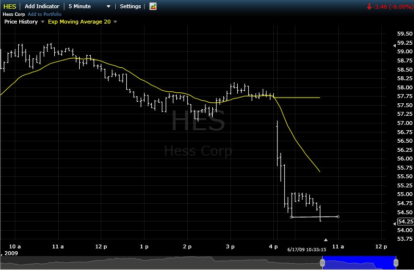
Task: Click the 59.50 price axis label
Action: pos(405,34)
